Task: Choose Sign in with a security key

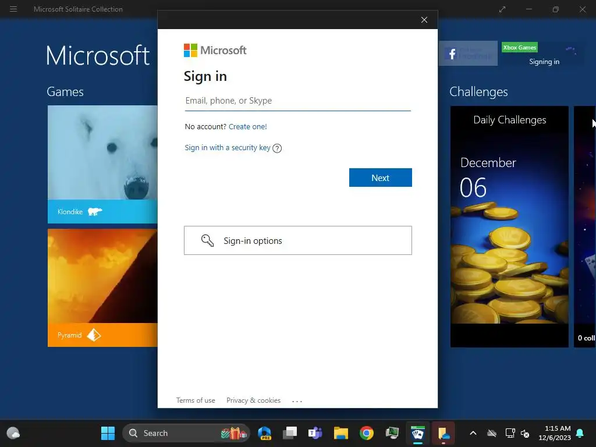Action: pos(228,147)
